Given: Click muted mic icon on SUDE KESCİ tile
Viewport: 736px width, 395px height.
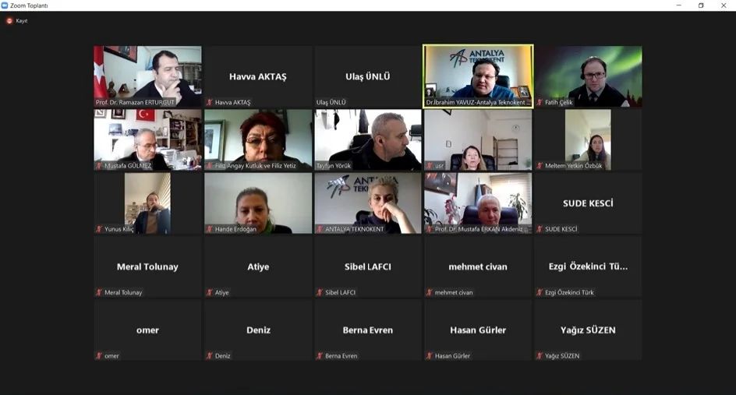Looking at the screenshot, I should [540, 229].
